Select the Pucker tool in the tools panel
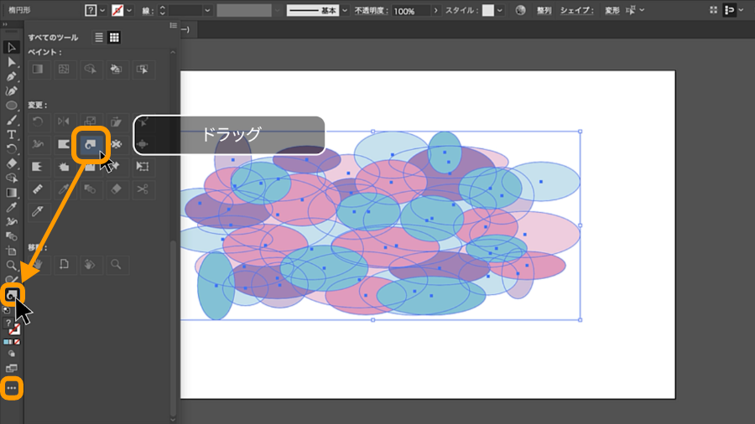The image size is (755, 424). tap(116, 144)
